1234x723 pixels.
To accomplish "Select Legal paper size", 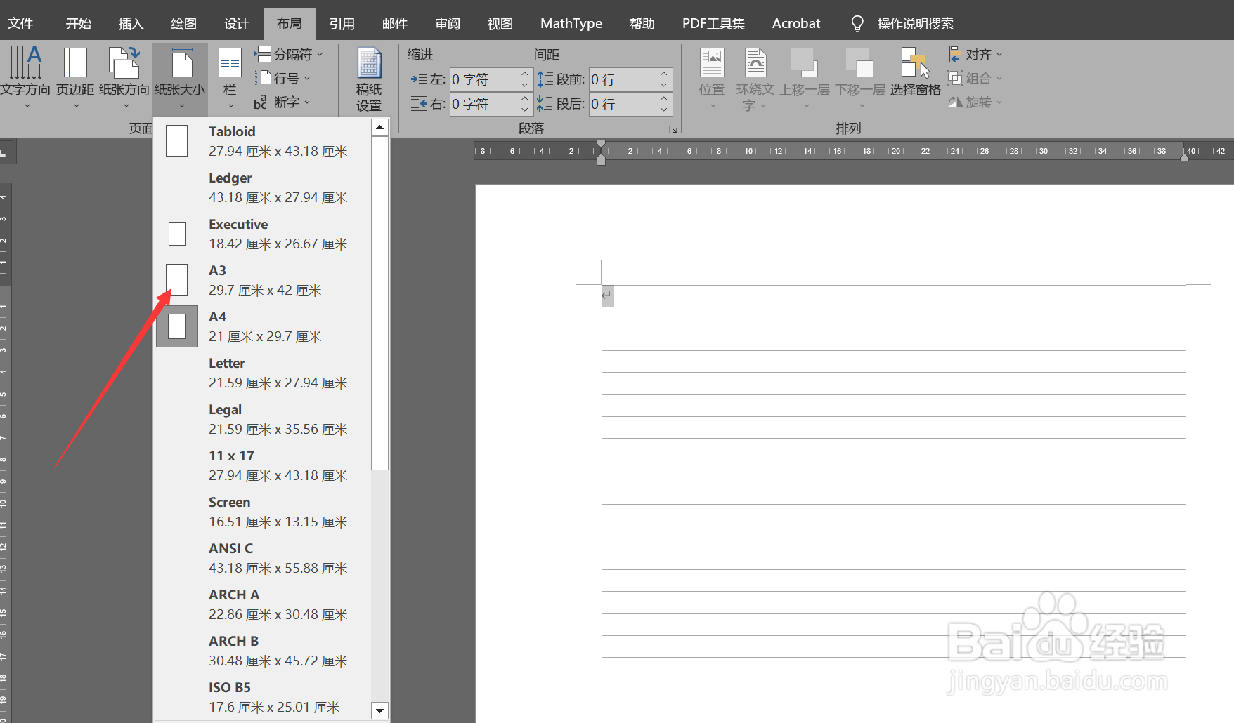I will pyautogui.click(x=262, y=419).
